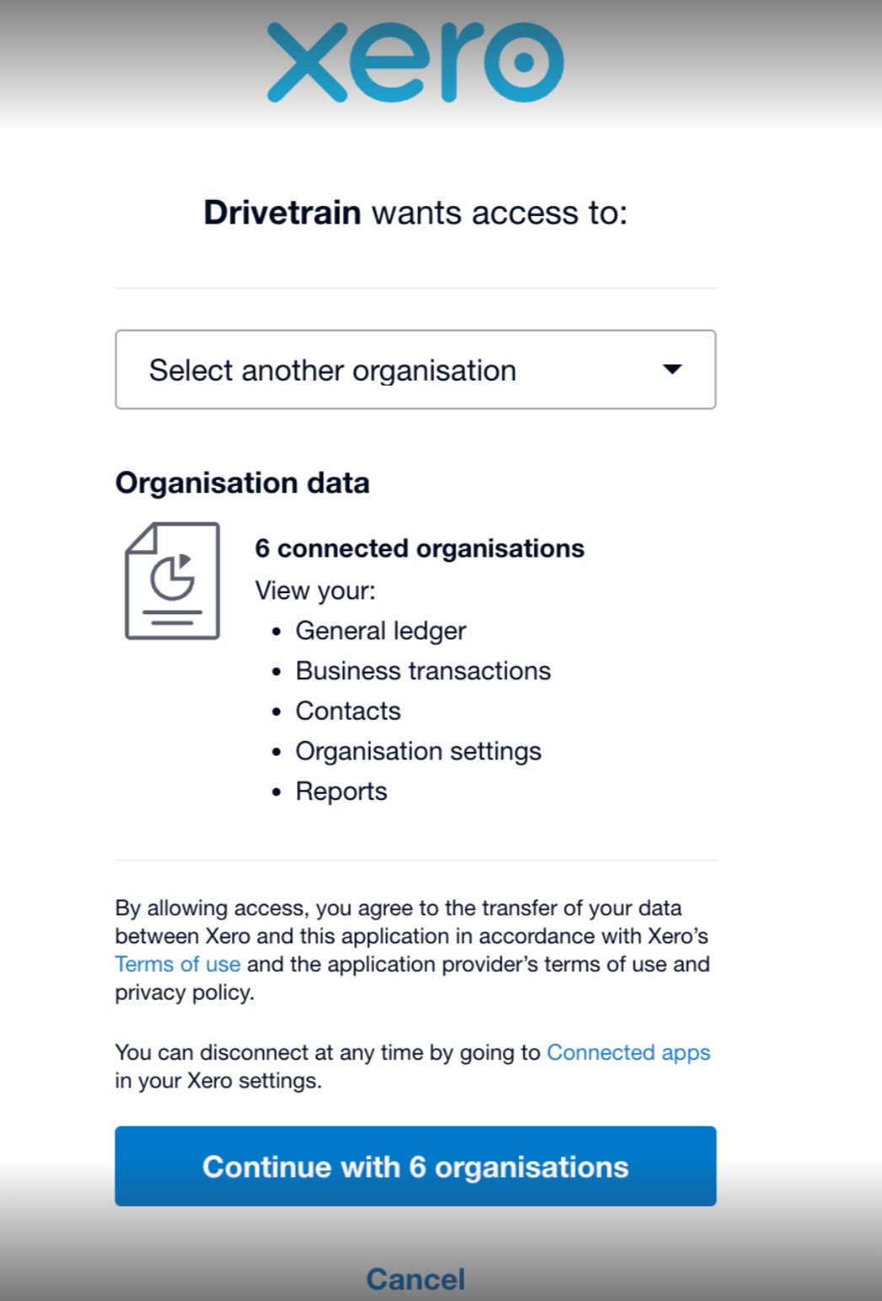Click the organisation data report icon
Image resolution: width=882 pixels, height=1301 pixels.
click(173, 581)
